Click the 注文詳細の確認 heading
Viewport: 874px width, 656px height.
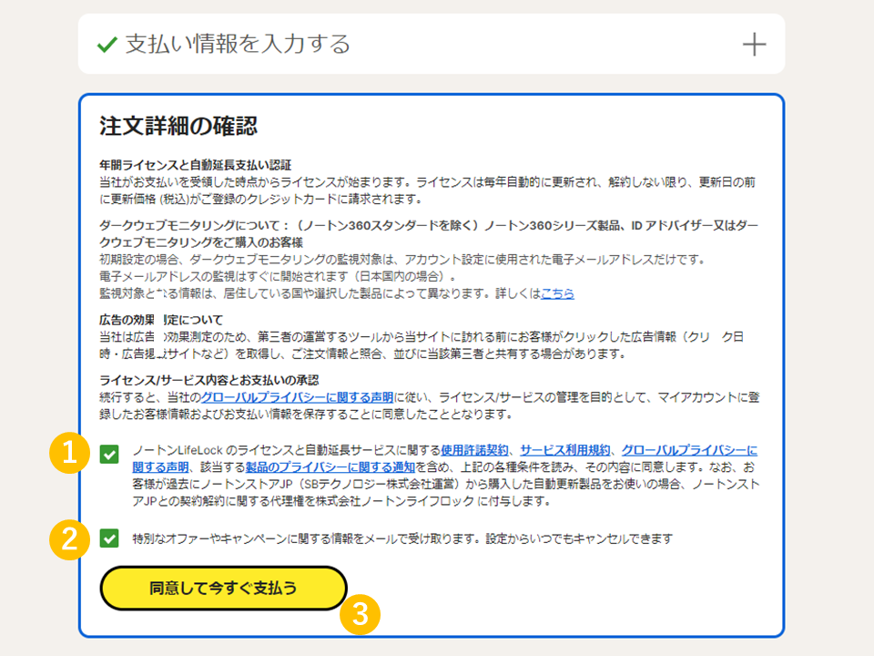[178, 126]
